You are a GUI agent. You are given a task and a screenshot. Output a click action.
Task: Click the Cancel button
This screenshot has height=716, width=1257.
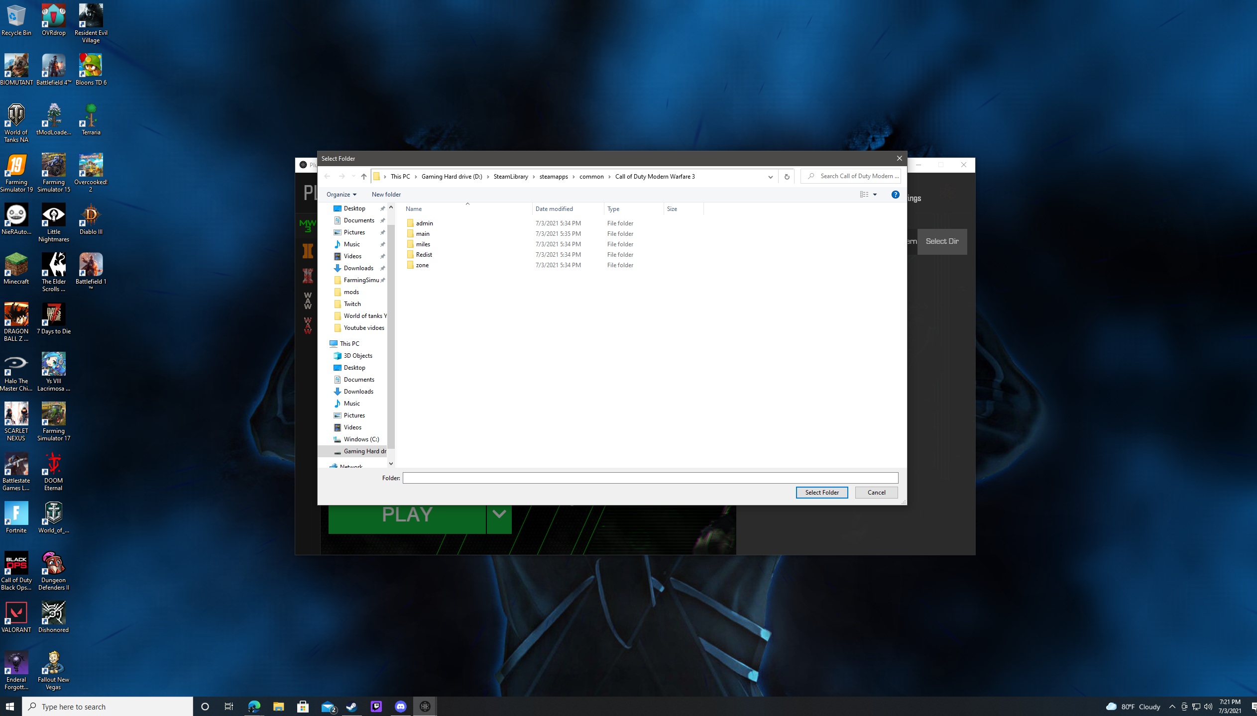pyautogui.click(x=876, y=492)
